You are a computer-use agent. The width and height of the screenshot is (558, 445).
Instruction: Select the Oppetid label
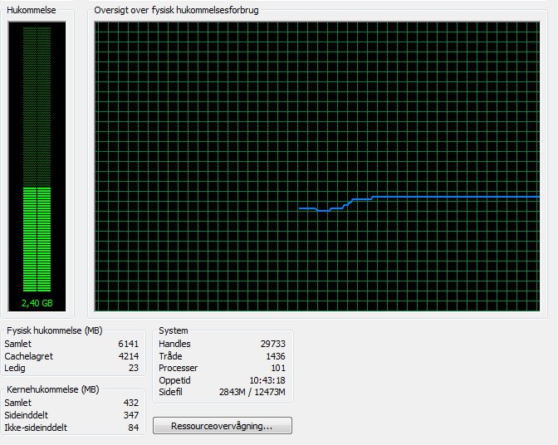(x=174, y=380)
